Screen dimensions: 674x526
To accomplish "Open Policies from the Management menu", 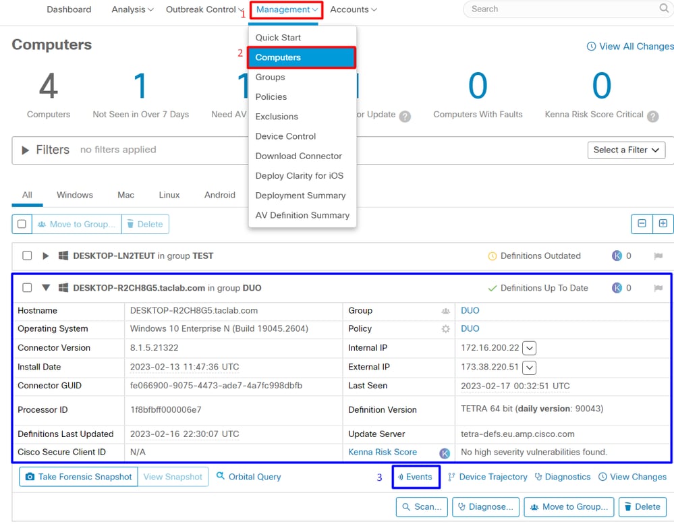I will pyautogui.click(x=302, y=96).
